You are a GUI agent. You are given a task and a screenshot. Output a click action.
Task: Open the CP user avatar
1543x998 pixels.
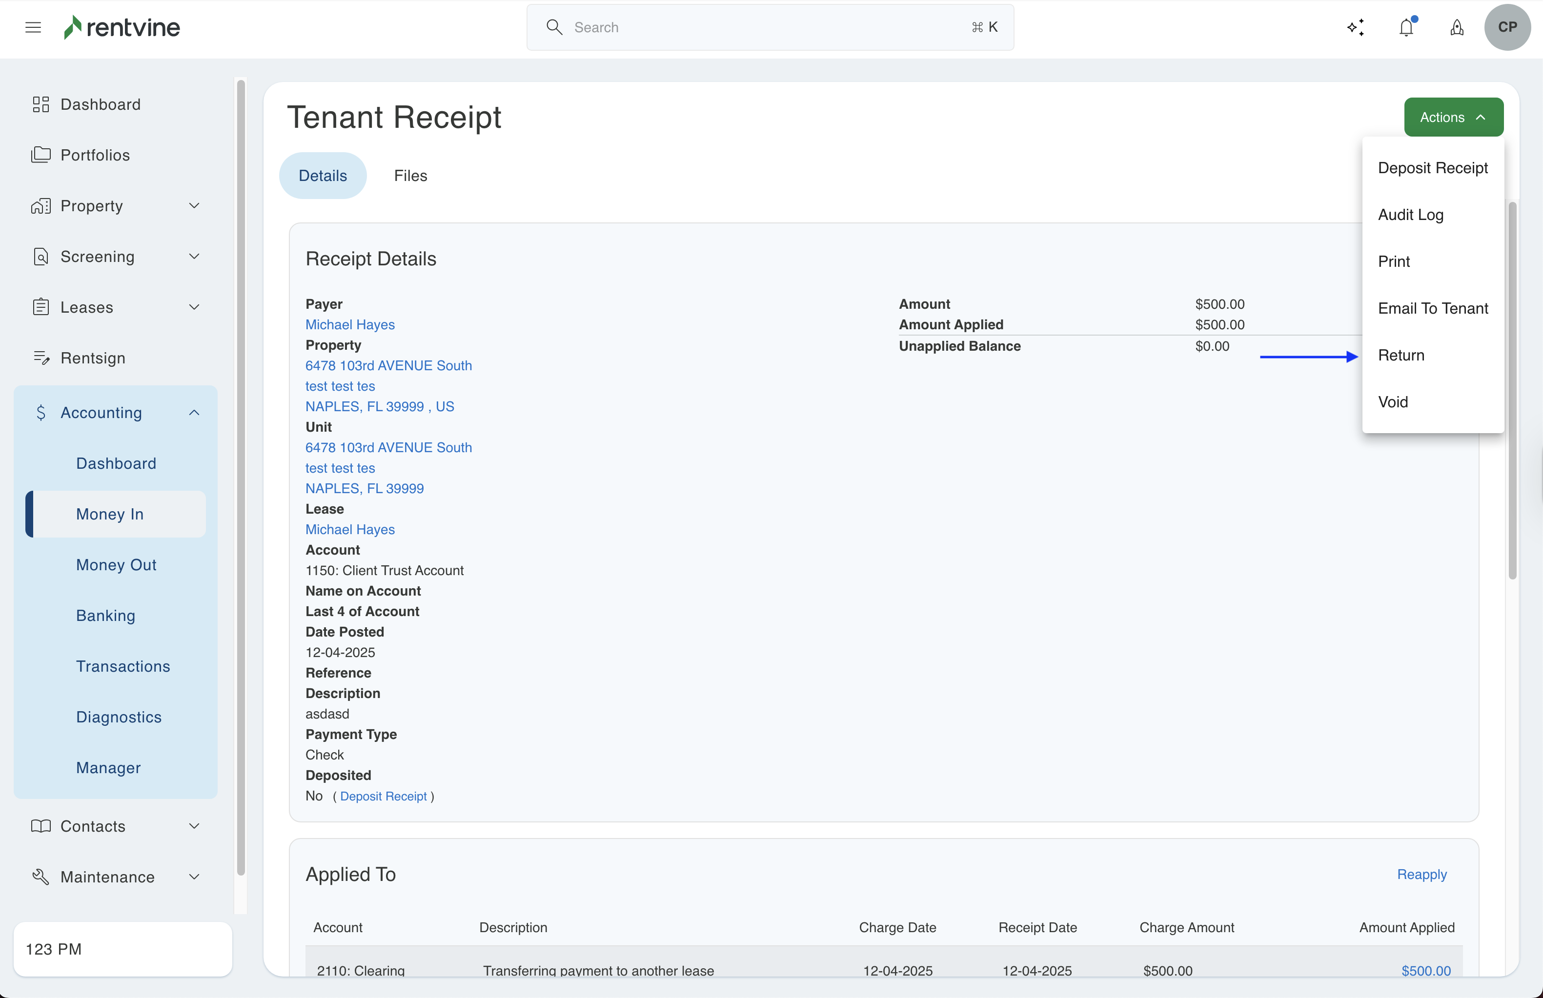[x=1507, y=27]
